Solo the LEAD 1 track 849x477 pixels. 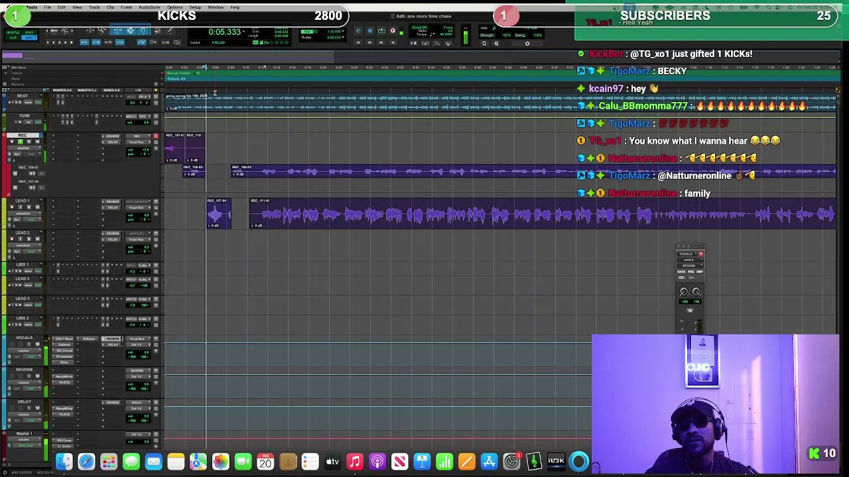point(29,207)
